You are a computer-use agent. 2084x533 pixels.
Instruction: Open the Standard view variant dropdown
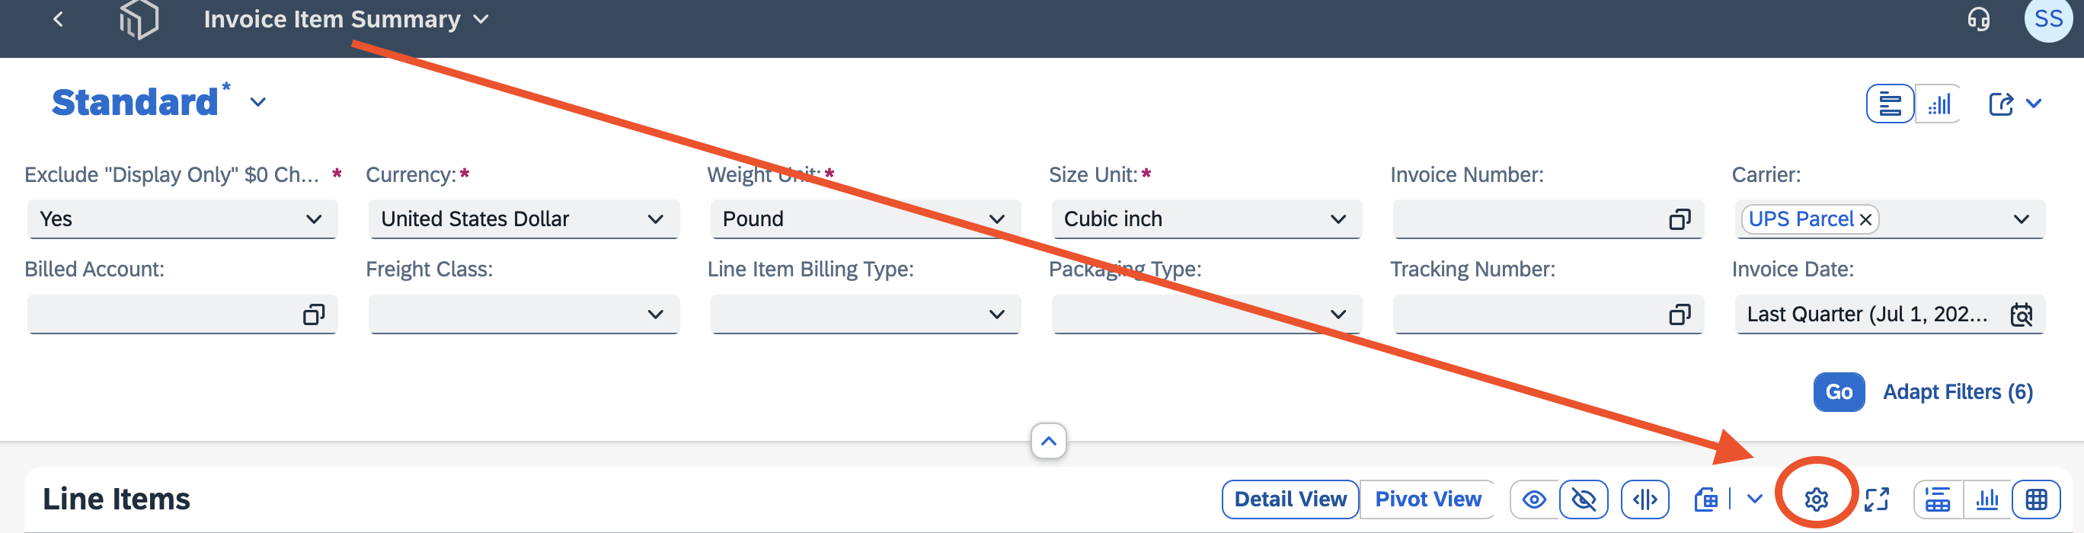click(258, 103)
